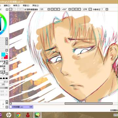The image size is (118, 118).
Task: Open the 視窗(W) window menu
Action: tap(26, 6)
